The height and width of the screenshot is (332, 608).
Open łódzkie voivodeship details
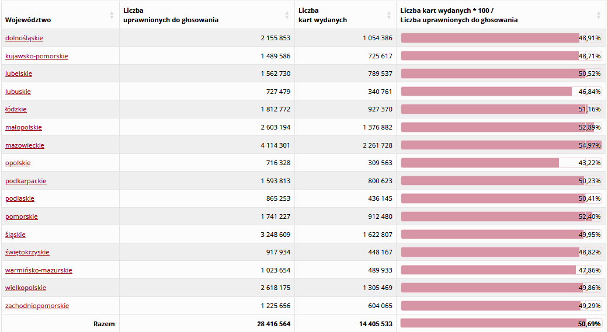point(16,109)
